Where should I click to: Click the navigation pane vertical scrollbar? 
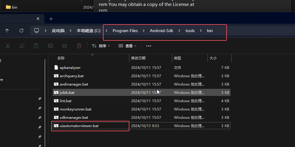tap(45, 103)
